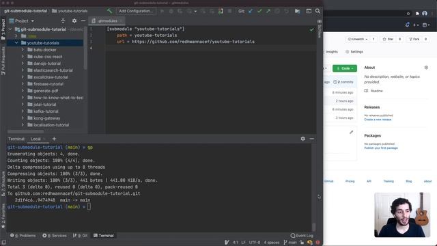Open the Unwatch dropdown on GitHub
Image resolution: width=437 pixels, height=246 pixels.
pyautogui.click(x=358, y=39)
